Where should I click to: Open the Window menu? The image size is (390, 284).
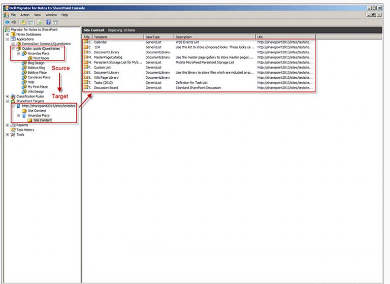pos(51,15)
